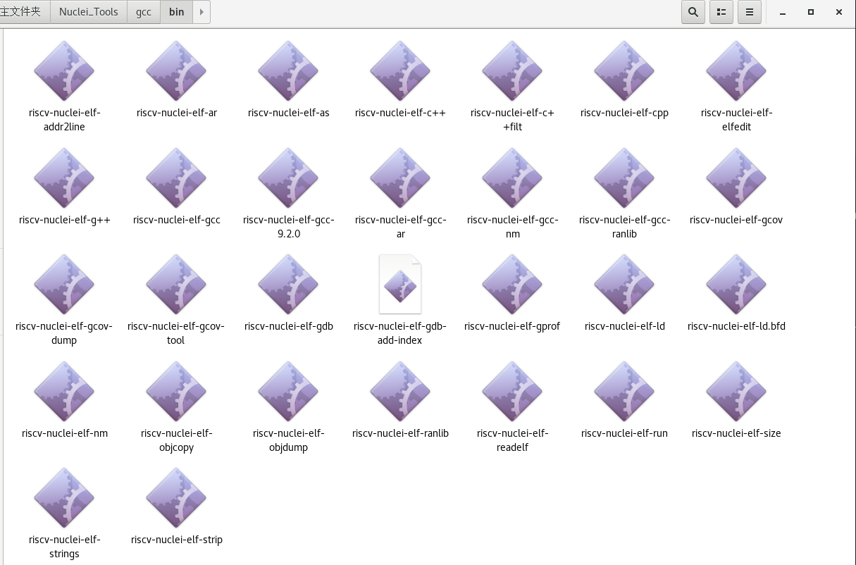This screenshot has width=856, height=565.
Task: Select the riscv-nuclei-elf-g++ executable icon
Action: click(x=64, y=178)
